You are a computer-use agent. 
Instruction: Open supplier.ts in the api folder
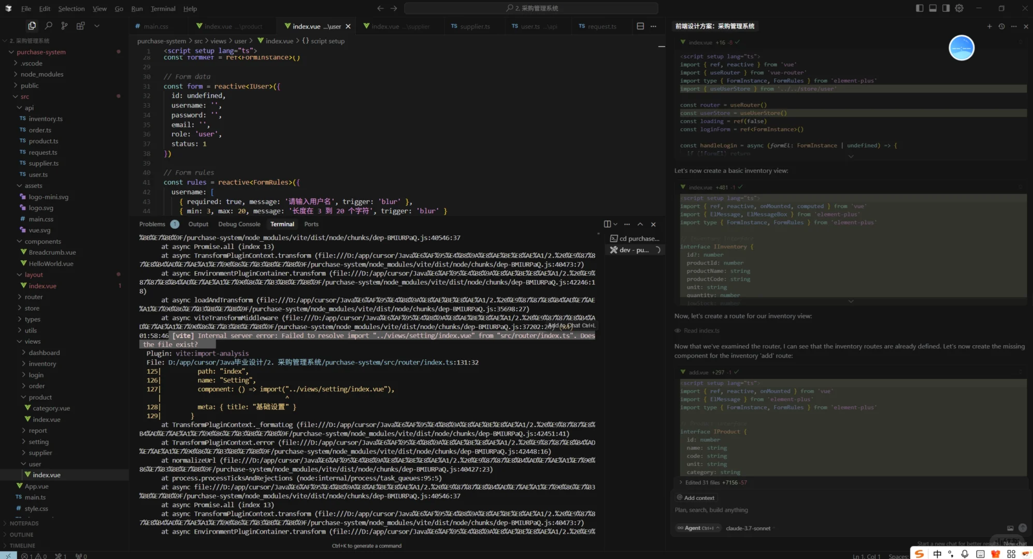tap(44, 163)
